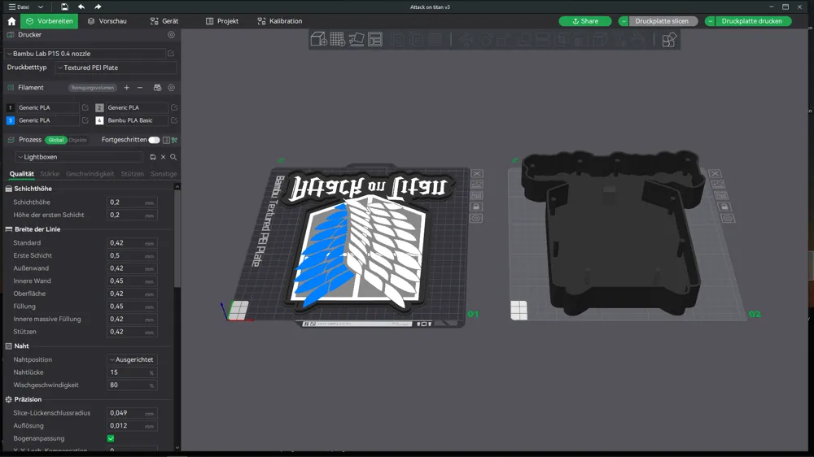Open the Geschwindigkeit settings tab

coord(90,174)
